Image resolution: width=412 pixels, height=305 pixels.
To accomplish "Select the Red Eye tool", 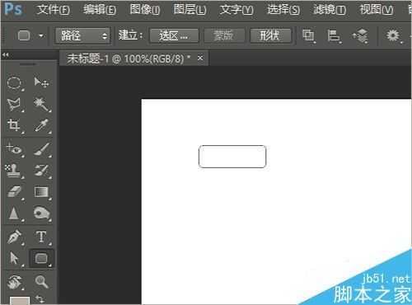I will tap(14, 149).
